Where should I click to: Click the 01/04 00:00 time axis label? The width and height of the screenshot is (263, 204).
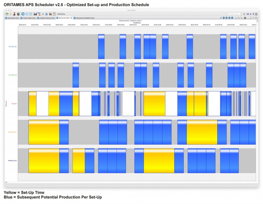(x=219, y=25)
